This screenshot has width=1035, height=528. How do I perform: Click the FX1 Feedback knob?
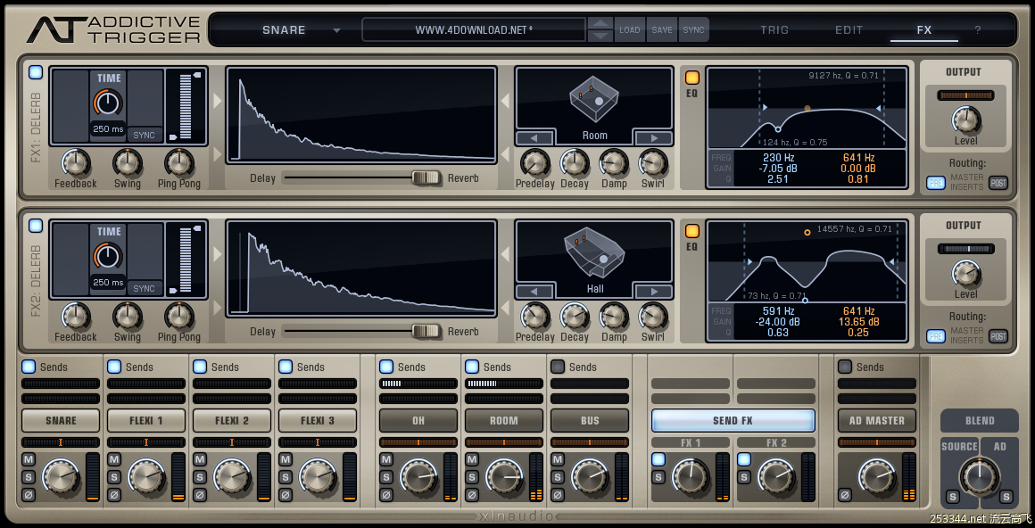click(x=75, y=162)
